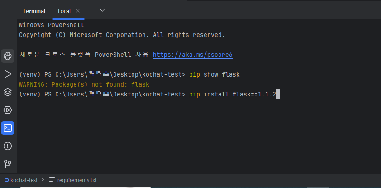Select the Terminal tool window icon
Image resolution: width=381 pixels, height=188 pixels.
click(8, 128)
